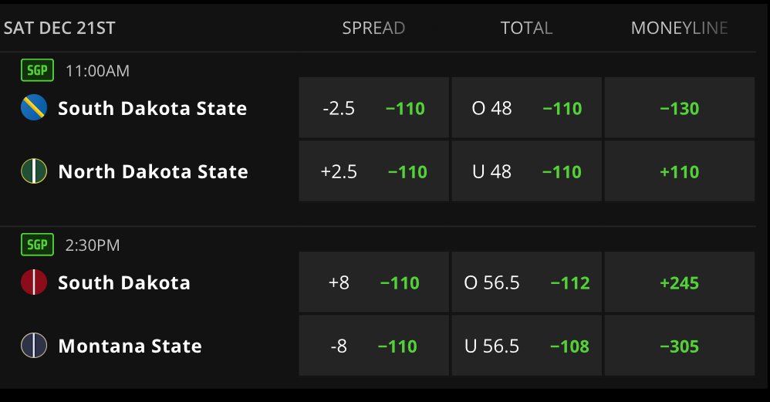Select South Dakota State -2.5 spread bet
The height and width of the screenshot is (402, 770).
coord(373,107)
